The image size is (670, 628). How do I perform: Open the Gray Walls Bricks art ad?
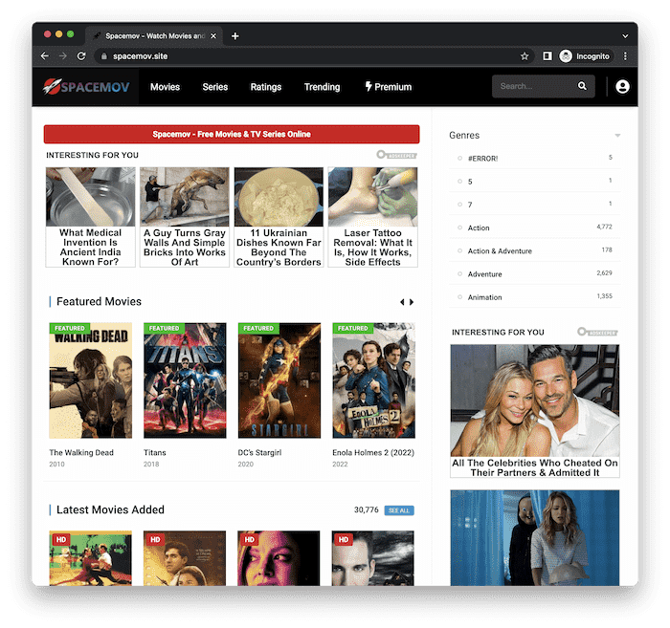pyautogui.click(x=185, y=217)
